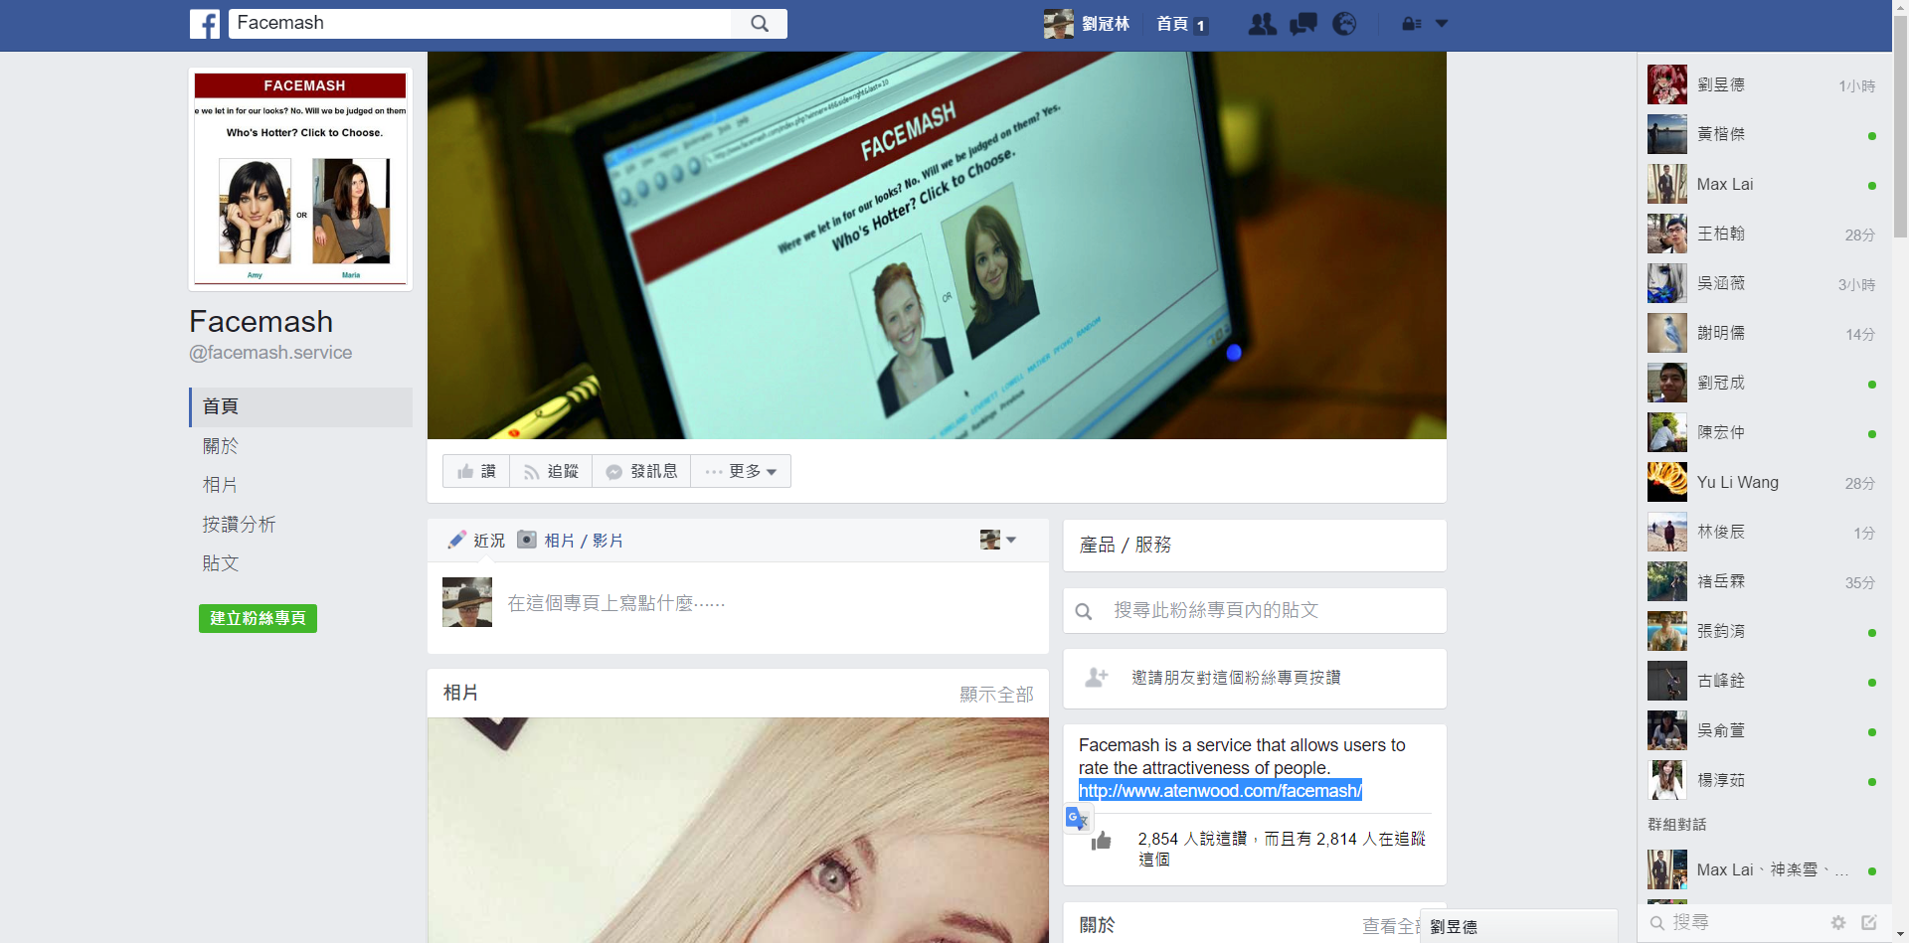Open chat with 張鈞涓
The height and width of the screenshot is (943, 1909).
click(1764, 631)
